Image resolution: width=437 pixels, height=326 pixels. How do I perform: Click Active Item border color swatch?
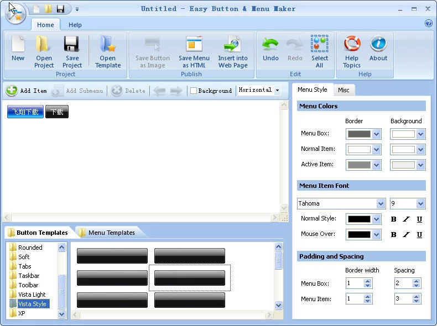coord(359,165)
